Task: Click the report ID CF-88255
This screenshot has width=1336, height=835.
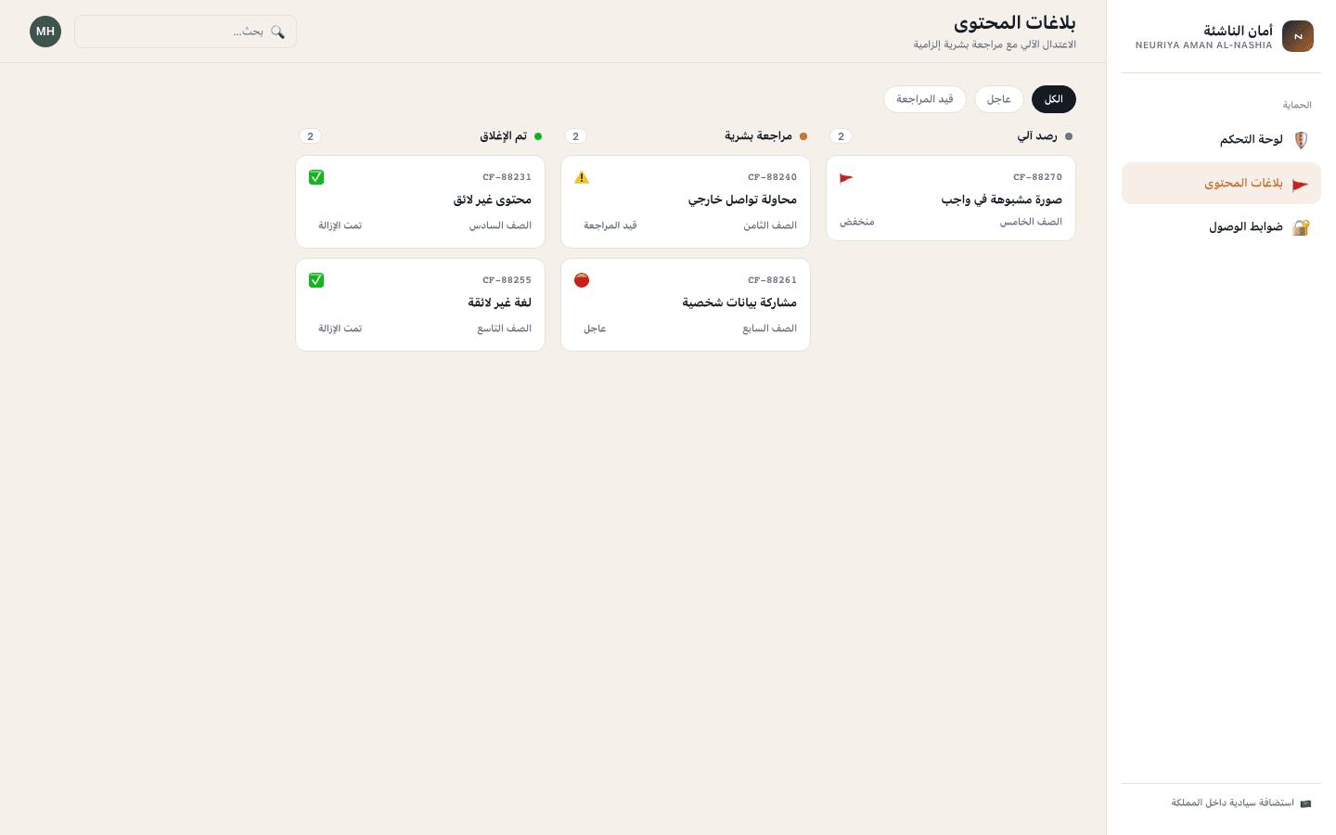Action: pos(507,280)
